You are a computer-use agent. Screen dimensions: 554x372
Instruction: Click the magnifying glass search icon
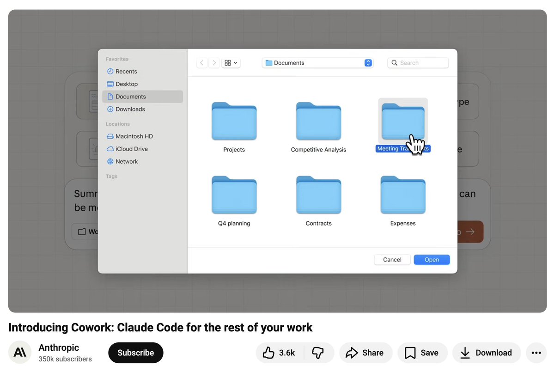[x=394, y=63]
